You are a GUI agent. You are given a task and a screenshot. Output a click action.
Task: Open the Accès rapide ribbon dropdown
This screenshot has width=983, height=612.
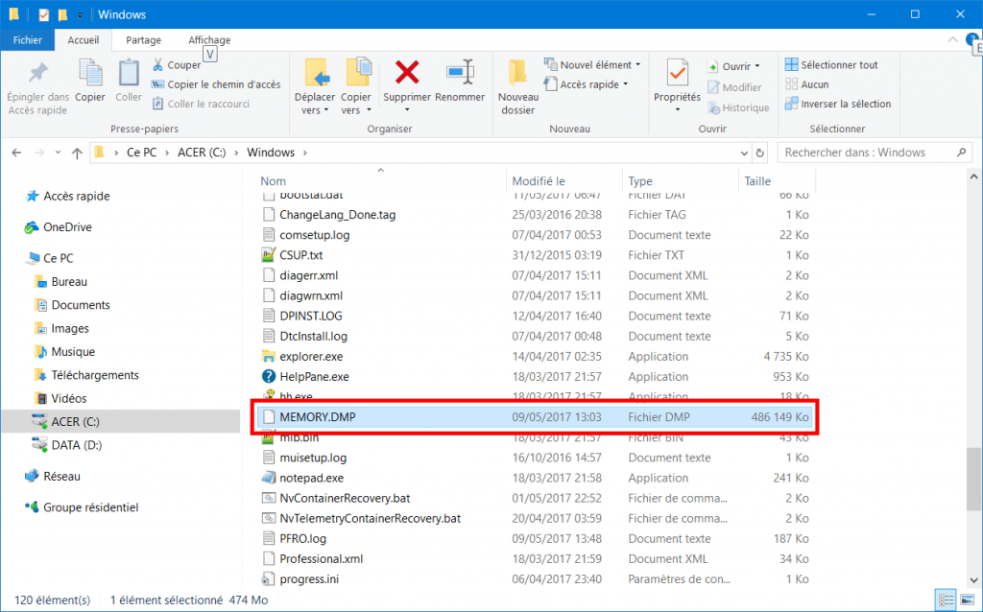point(587,84)
